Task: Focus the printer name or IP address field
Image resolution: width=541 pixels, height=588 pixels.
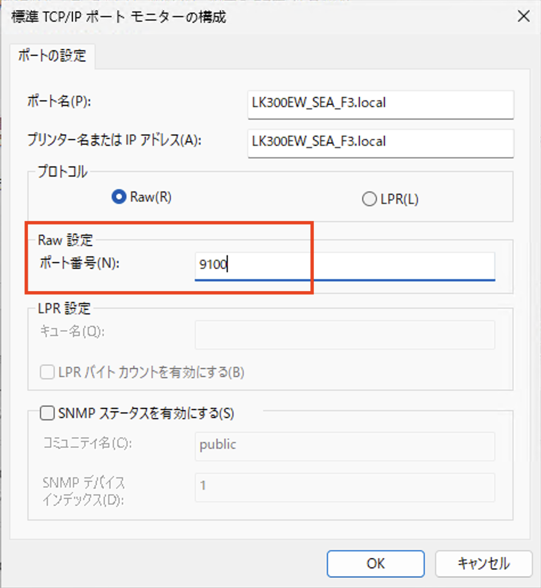Action: [x=380, y=142]
